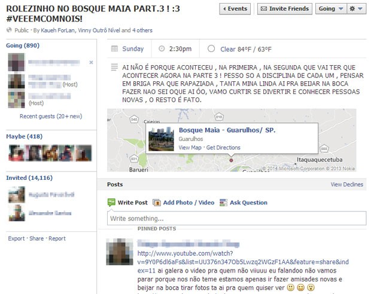Select the Ask Question tab
The image size is (371, 294).
click(248, 203)
